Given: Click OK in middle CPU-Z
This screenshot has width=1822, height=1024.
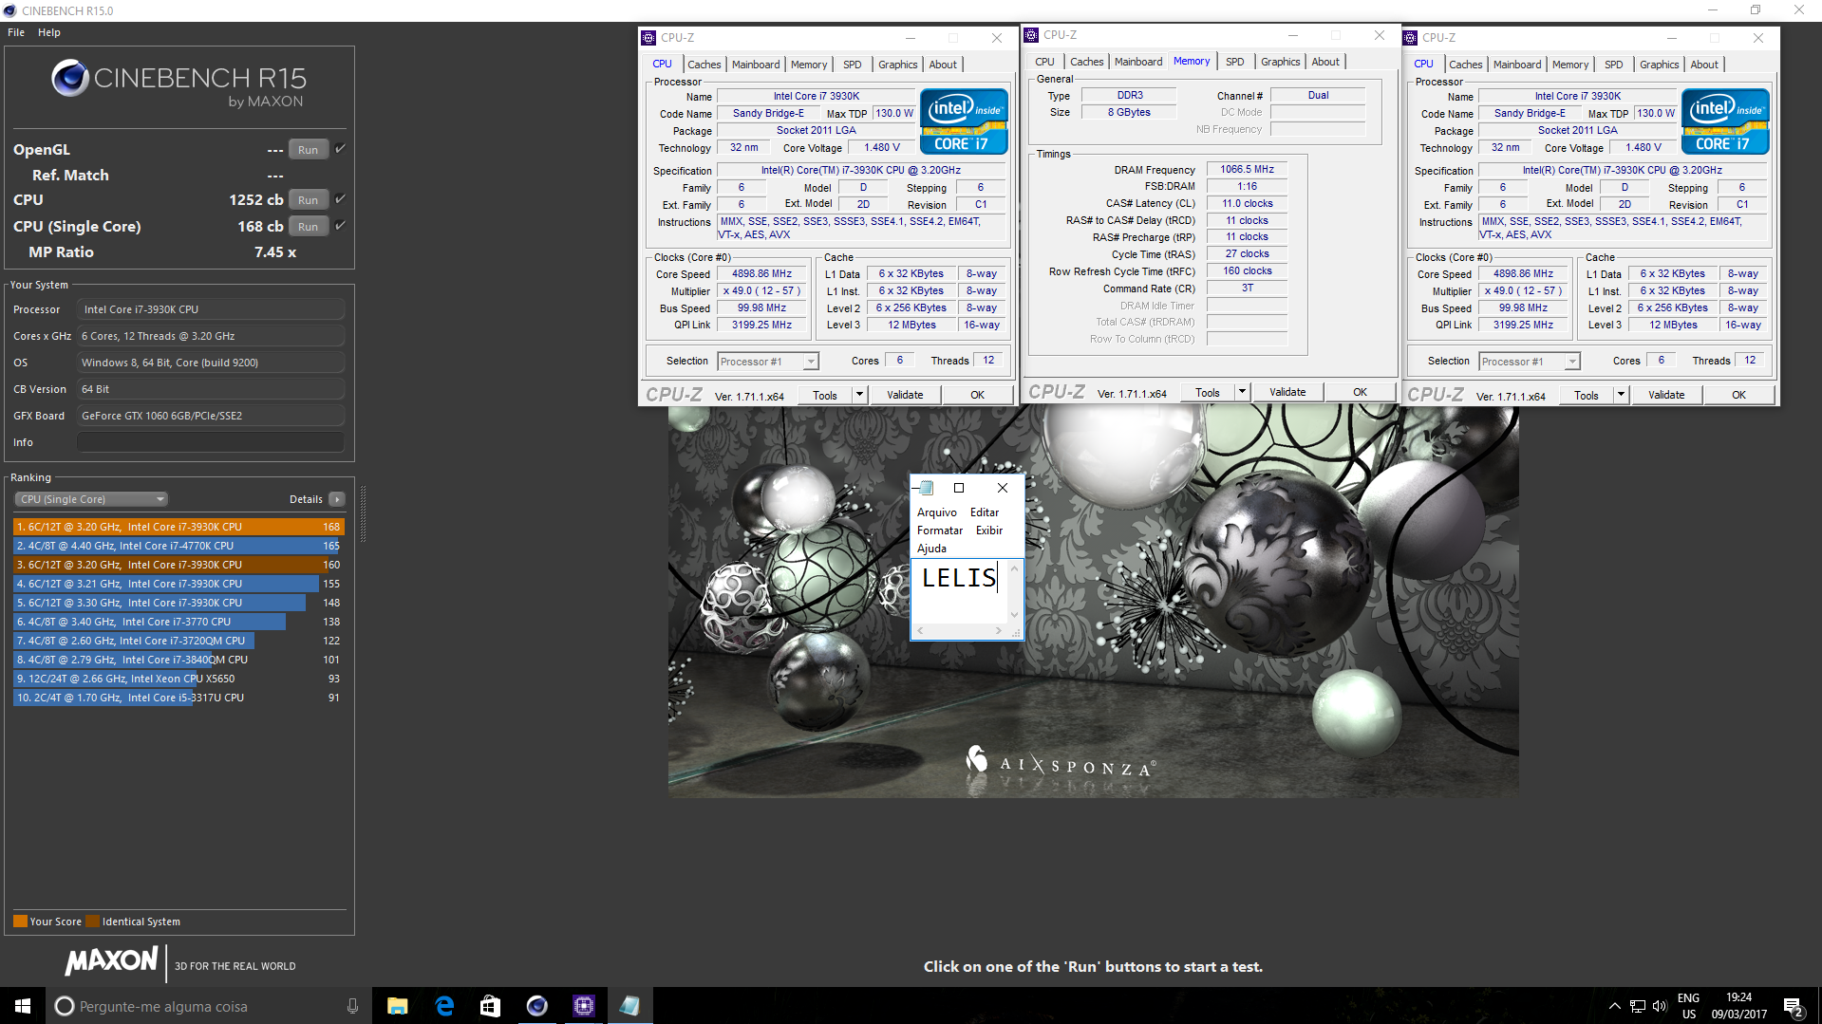Looking at the screenshot, I should 1360,392.
